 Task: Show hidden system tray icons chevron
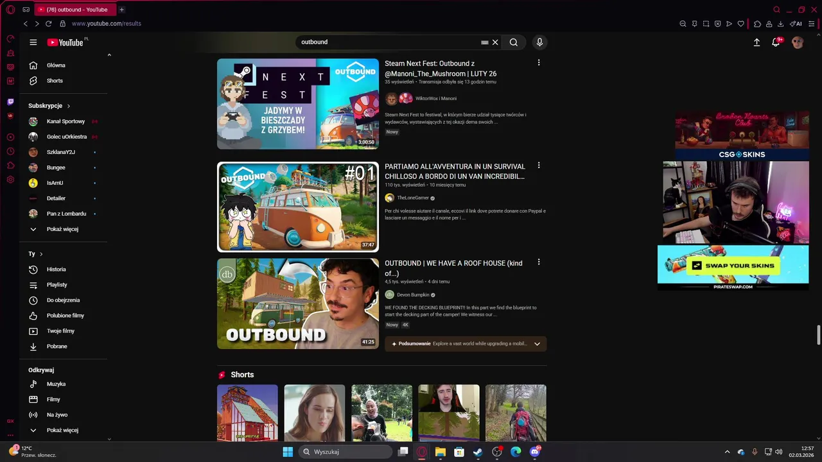tap(727, 452)
